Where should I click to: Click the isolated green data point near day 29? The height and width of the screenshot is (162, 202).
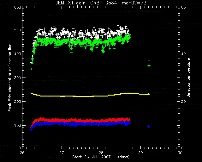(149, 66)
